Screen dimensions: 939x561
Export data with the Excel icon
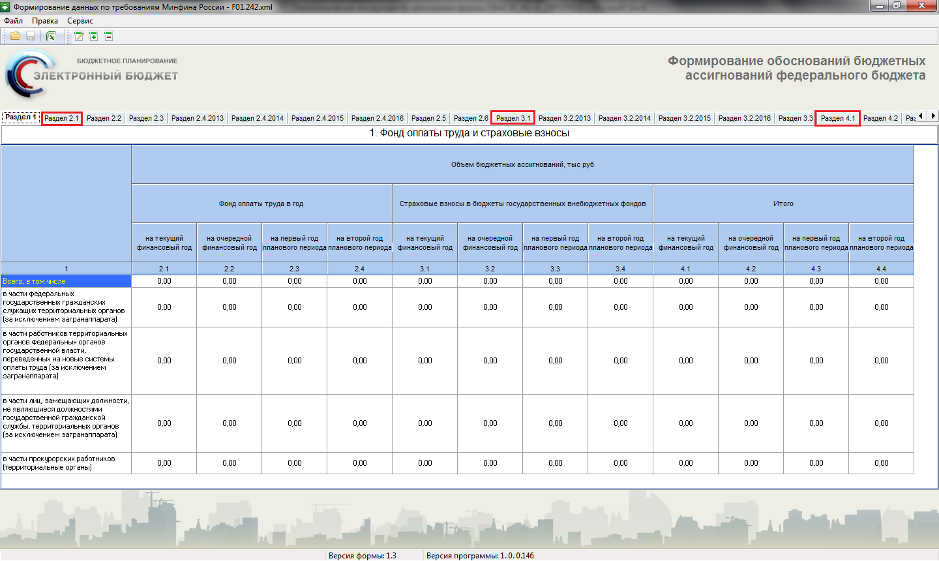click(51, 36)
